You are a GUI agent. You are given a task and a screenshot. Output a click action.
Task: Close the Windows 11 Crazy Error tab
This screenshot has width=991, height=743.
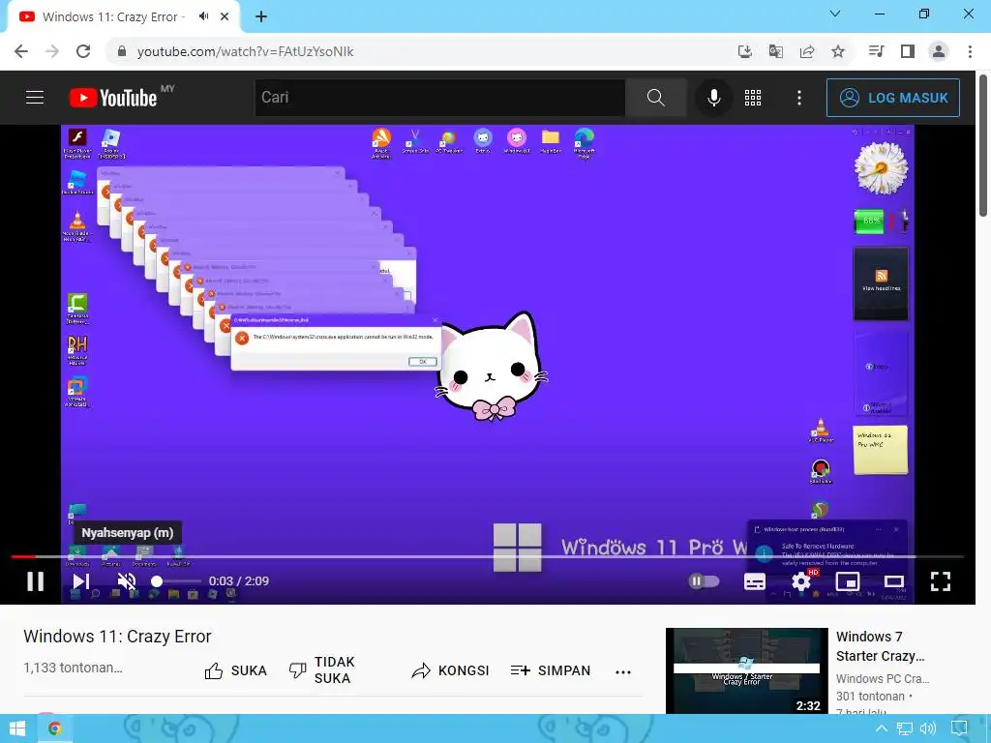coord(225,16)
